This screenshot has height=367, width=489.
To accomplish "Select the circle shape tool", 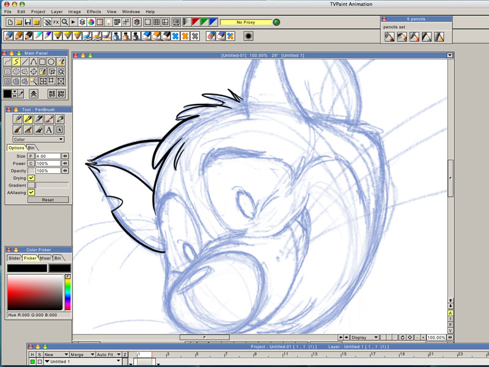I will (51, 62).
